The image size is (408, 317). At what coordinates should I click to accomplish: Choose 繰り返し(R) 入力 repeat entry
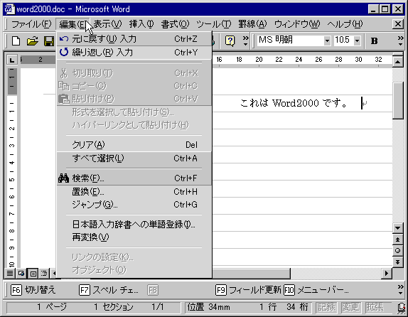pyautogui.click(x=134, y=53)
